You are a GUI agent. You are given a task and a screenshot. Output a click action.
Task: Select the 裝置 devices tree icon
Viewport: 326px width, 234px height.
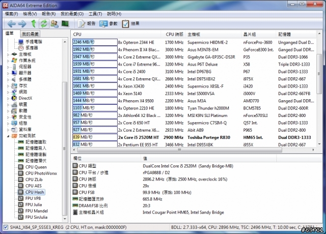(x=14, y=104)
